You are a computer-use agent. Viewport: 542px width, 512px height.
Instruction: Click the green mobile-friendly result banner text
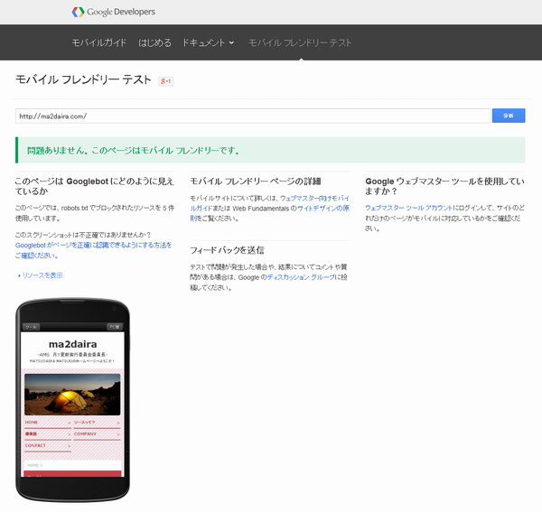134,151
